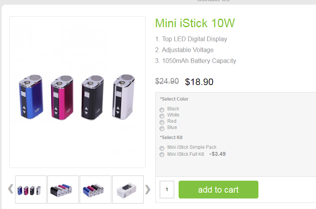Click the previous thumbnail arrow
Screen dimensions: 316x209
(10, 189)
